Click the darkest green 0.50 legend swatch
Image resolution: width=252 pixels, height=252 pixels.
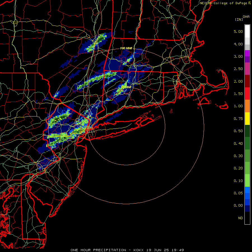point(247,131)
